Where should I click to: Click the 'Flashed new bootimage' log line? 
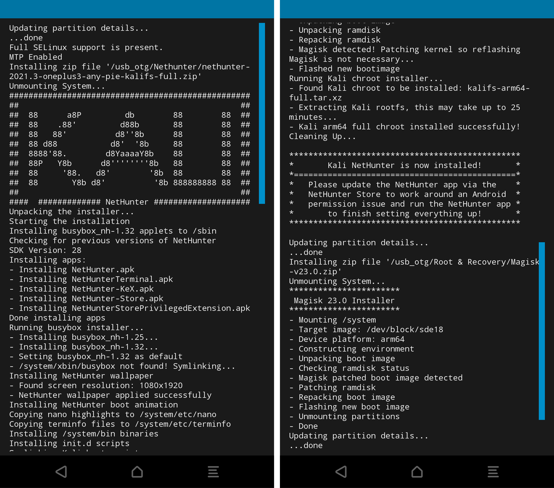349,69
